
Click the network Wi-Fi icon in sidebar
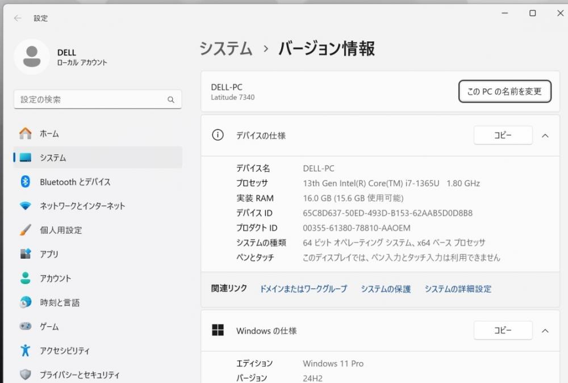click(x=26, y=205)
